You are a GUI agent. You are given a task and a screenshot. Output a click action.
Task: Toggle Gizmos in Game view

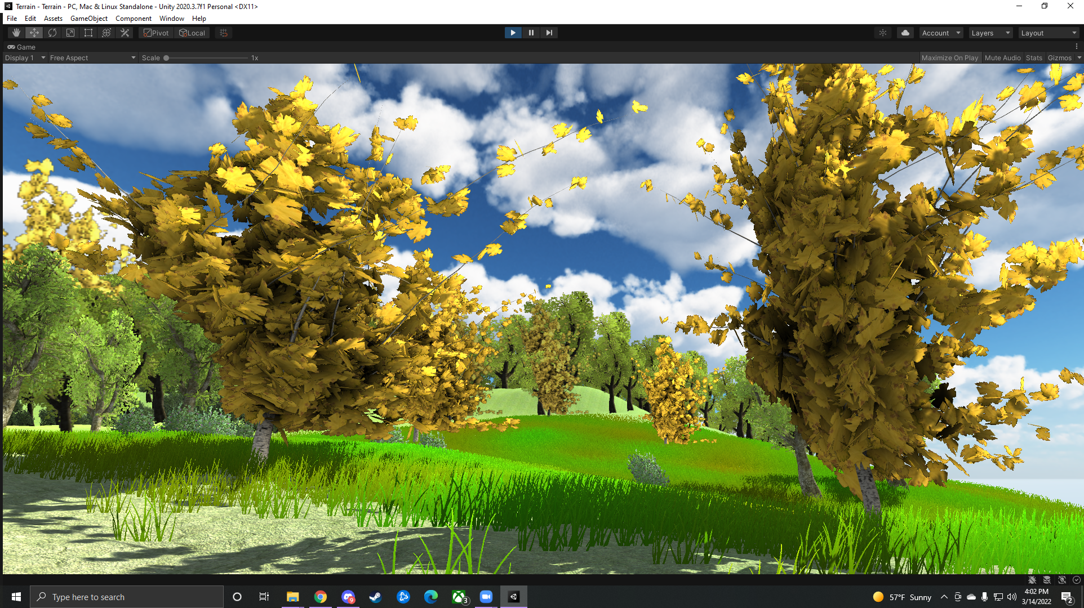pos(1059,57)
